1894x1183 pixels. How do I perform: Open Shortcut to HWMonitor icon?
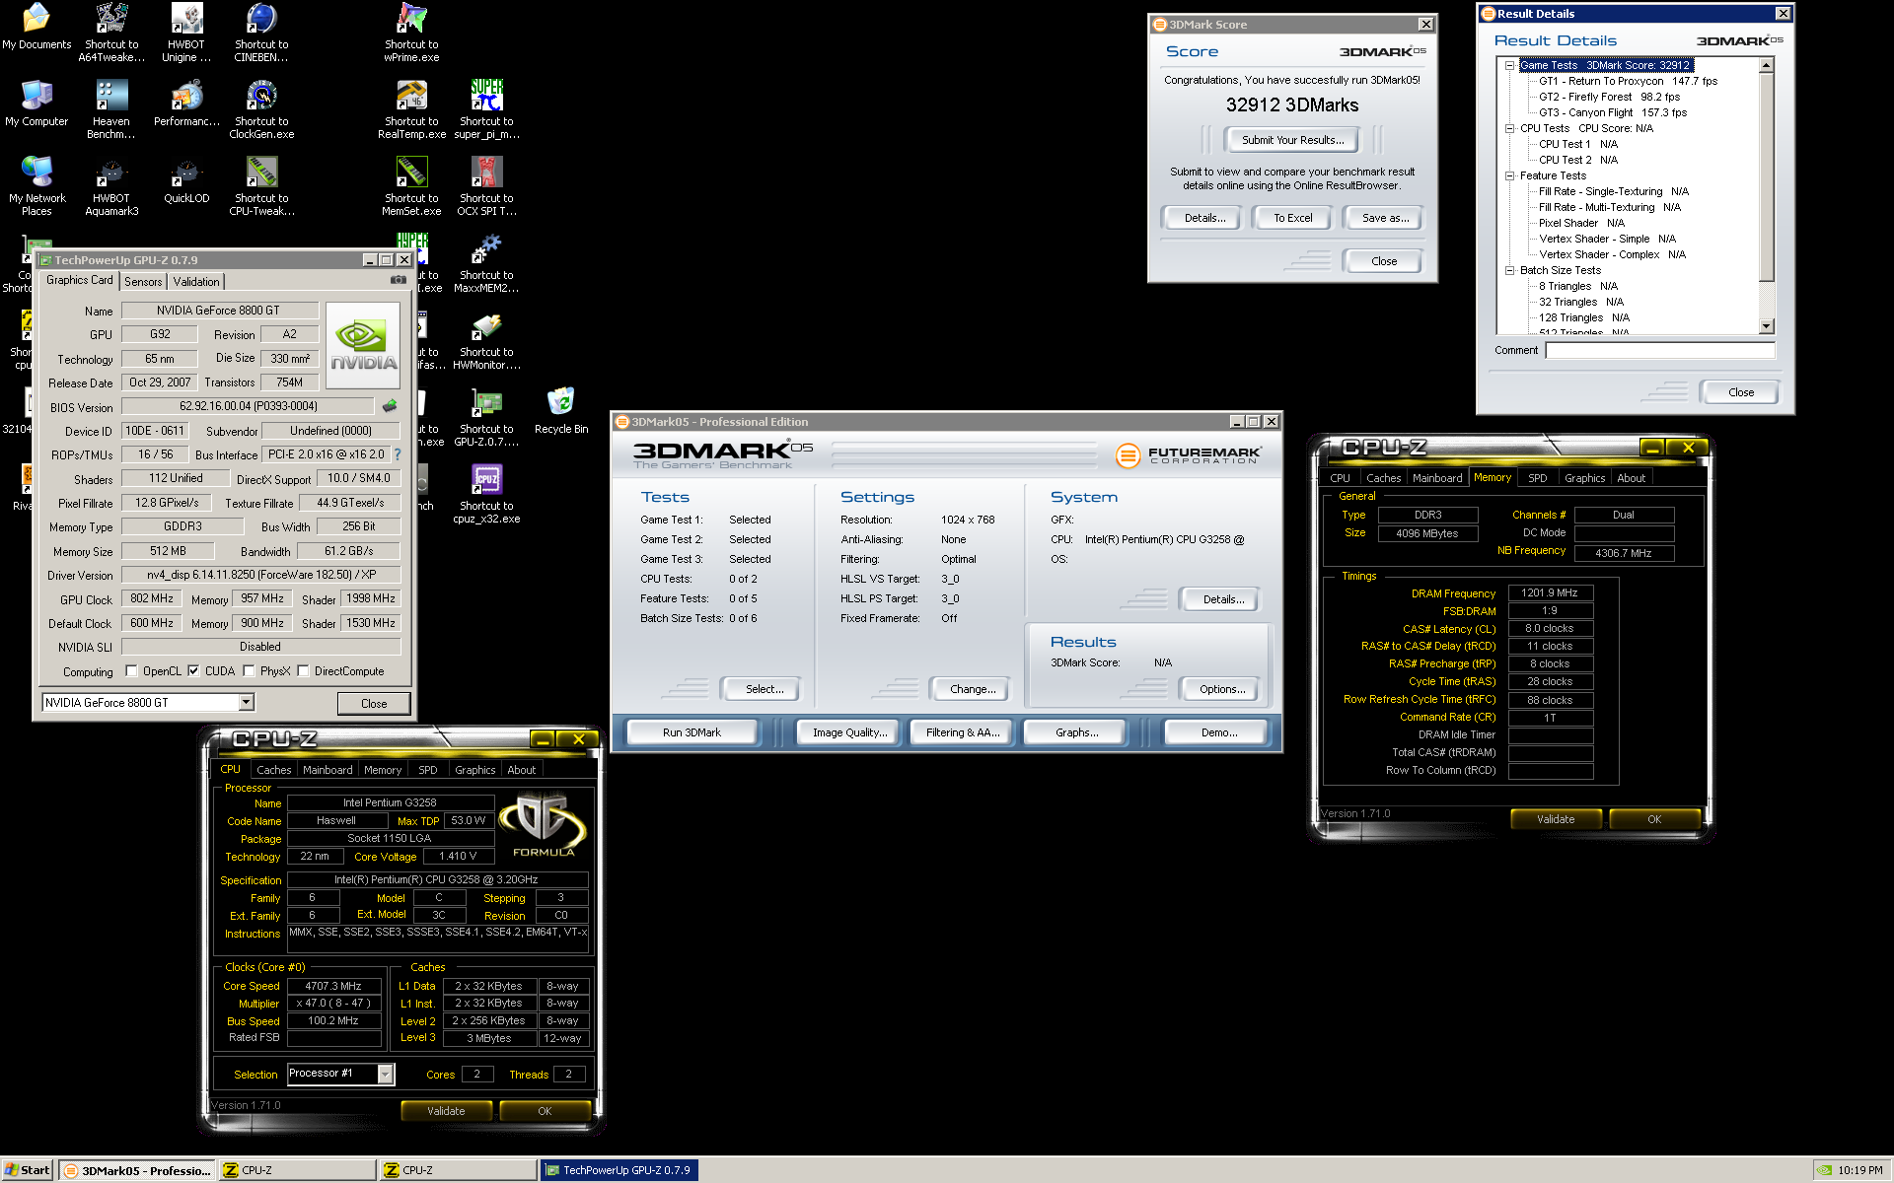486,340
